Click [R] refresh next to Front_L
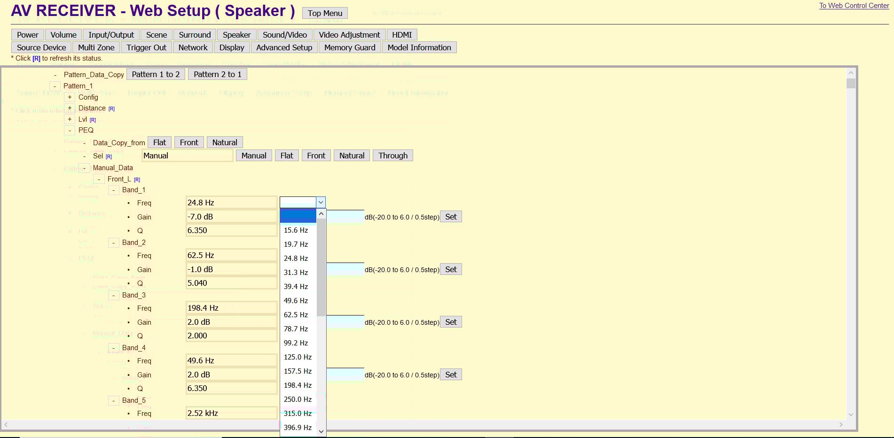Image resolution: width=894 pixels, height=438 pixels. point(137,180)
